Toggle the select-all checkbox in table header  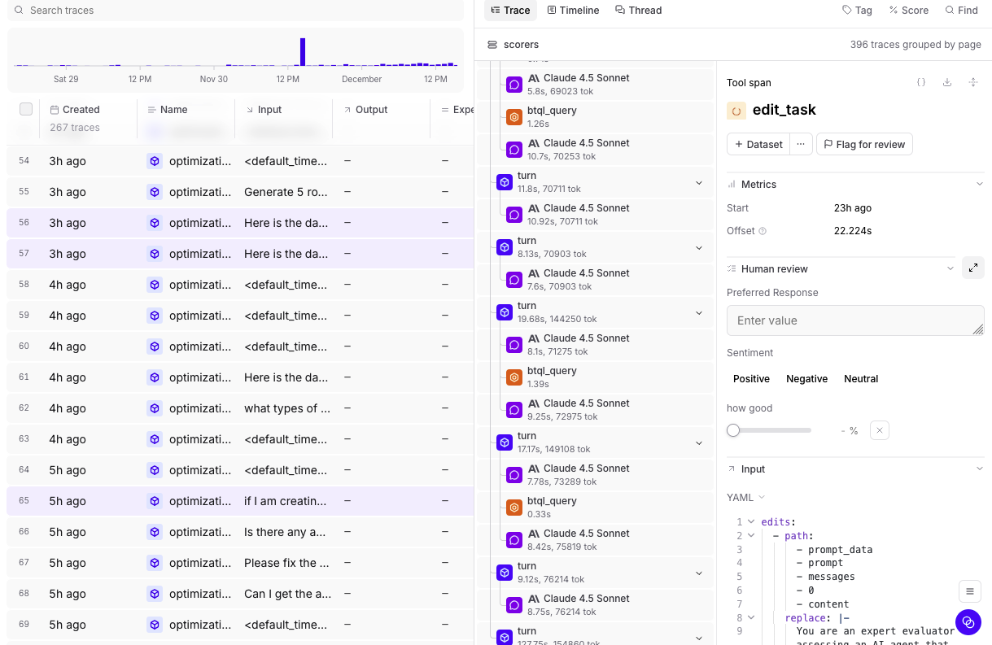[x=26, y=109]
